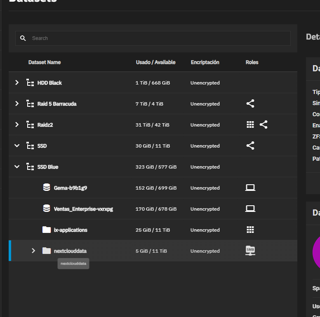Click the '5 GiB / 11 TiB' usage value
320x317 pixels.
(x=151, y=251)
